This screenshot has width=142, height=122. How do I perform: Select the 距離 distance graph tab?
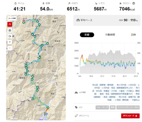pyautogui.click(x=87, y=35)
